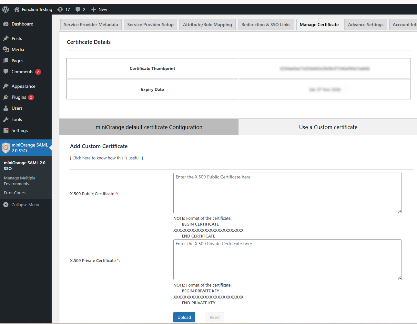Select the Manage Certificate tab
The height and width of the screenshot is (324, 417).
point(319,25)
